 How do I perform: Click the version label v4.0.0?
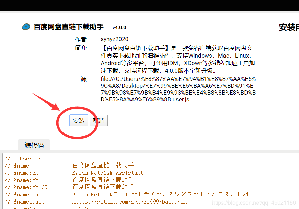tap(119, 28)
